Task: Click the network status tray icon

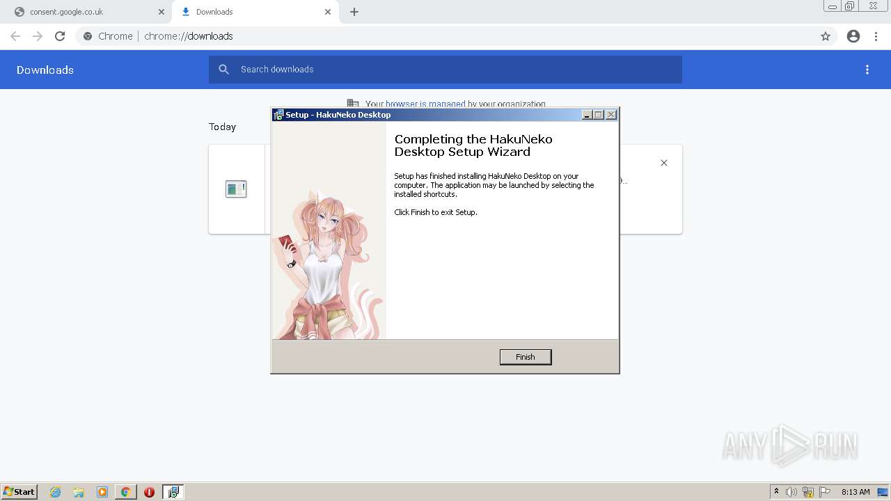Action: click(x=808, y=492)
